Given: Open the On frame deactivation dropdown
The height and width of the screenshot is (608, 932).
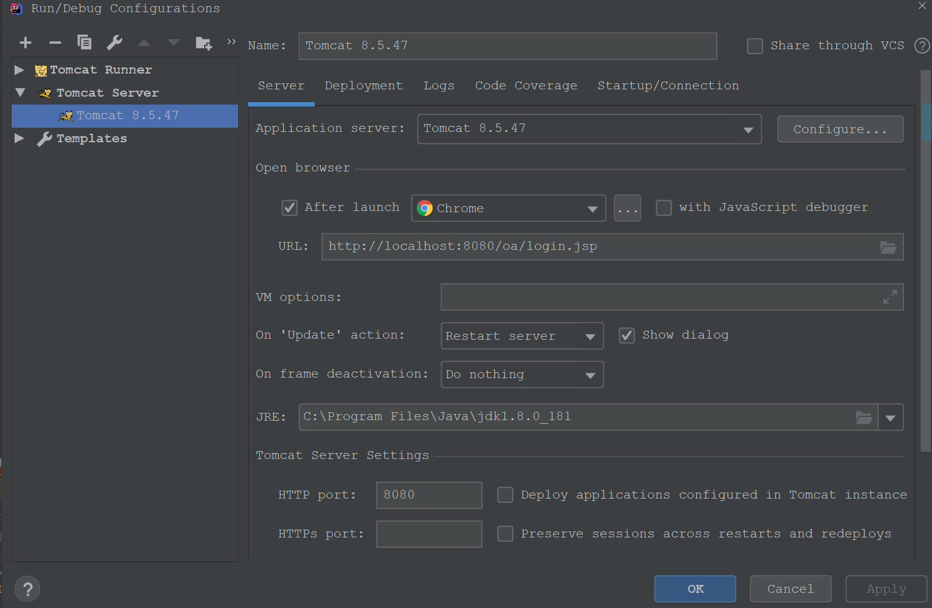Looking at the screenshot, I should 590,376.
